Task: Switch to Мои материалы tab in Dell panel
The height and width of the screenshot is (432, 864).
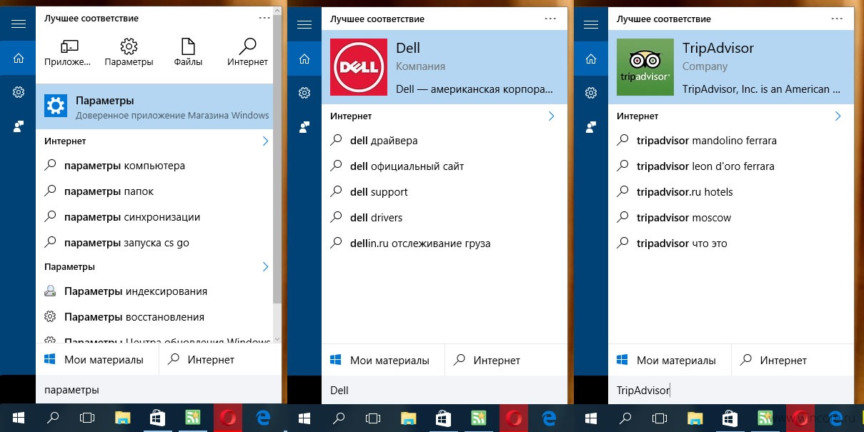Action: pos(383,360)
